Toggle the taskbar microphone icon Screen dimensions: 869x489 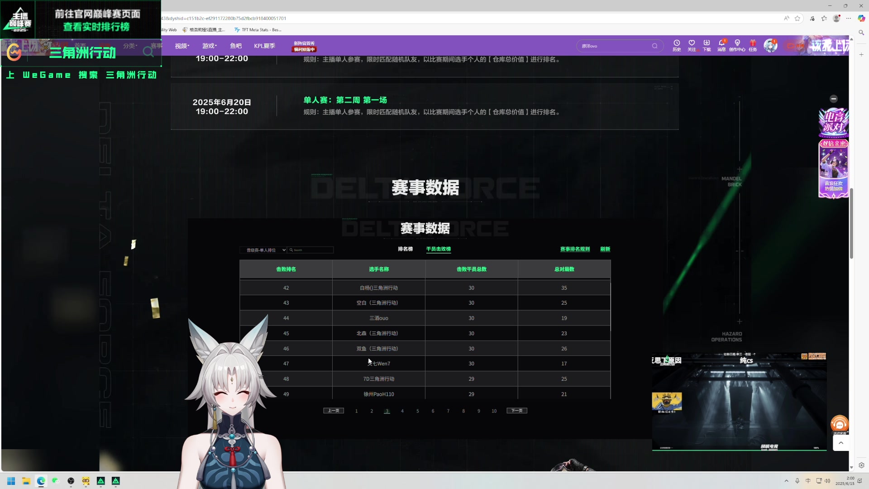797,481
